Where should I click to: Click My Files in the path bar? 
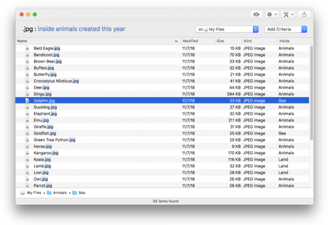(x=31, y=193)
